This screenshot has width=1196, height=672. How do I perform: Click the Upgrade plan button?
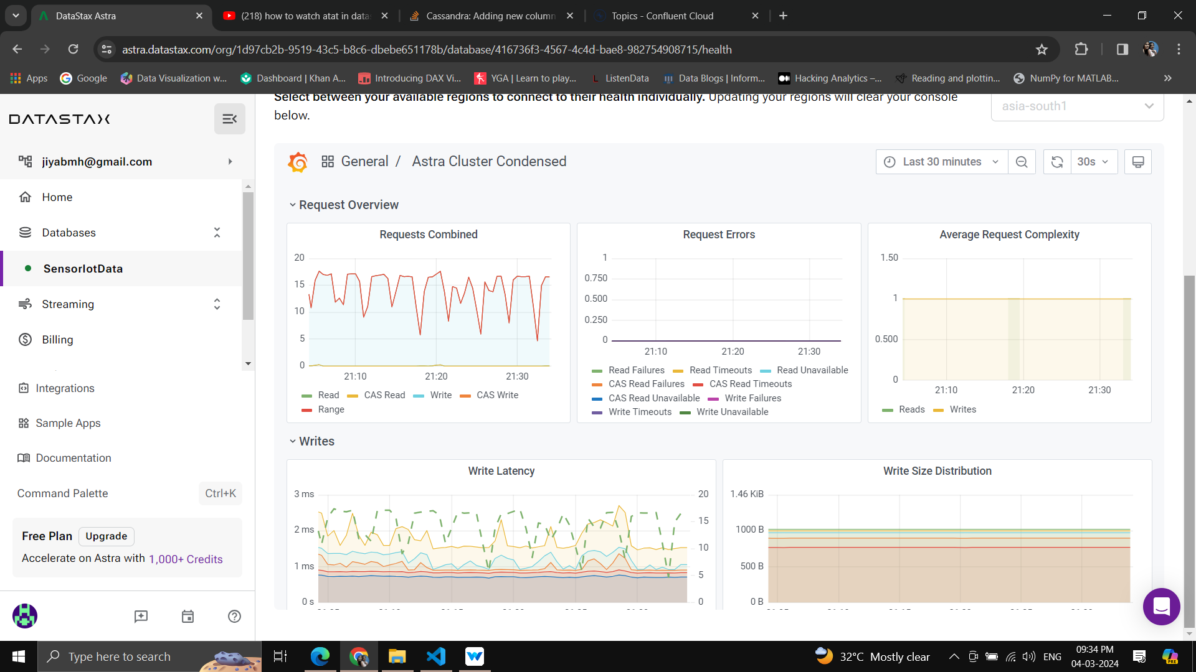point(106,536)
